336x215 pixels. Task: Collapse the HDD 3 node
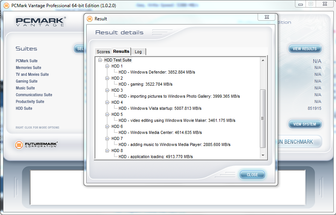[x=107, y=90]
